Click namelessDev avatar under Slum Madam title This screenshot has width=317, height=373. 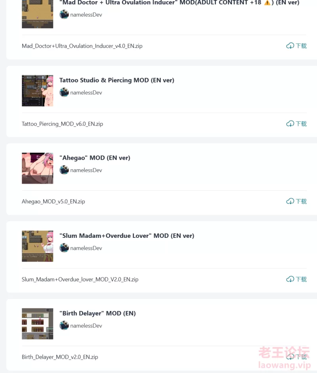click(x=64, y=248)
